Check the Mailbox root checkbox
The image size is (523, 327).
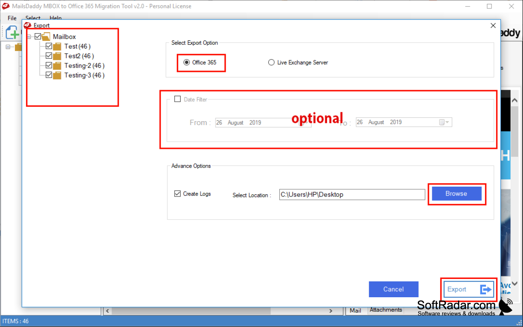click(x=38, y=37)
